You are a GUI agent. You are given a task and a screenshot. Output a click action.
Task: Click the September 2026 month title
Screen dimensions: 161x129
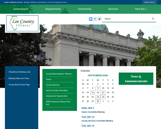98,76
